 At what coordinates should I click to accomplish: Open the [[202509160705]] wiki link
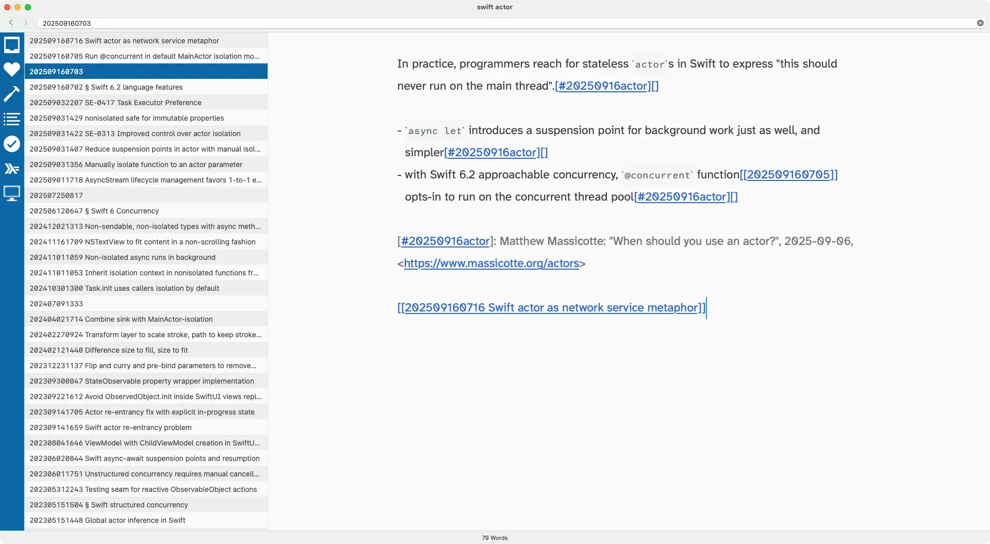788,175
